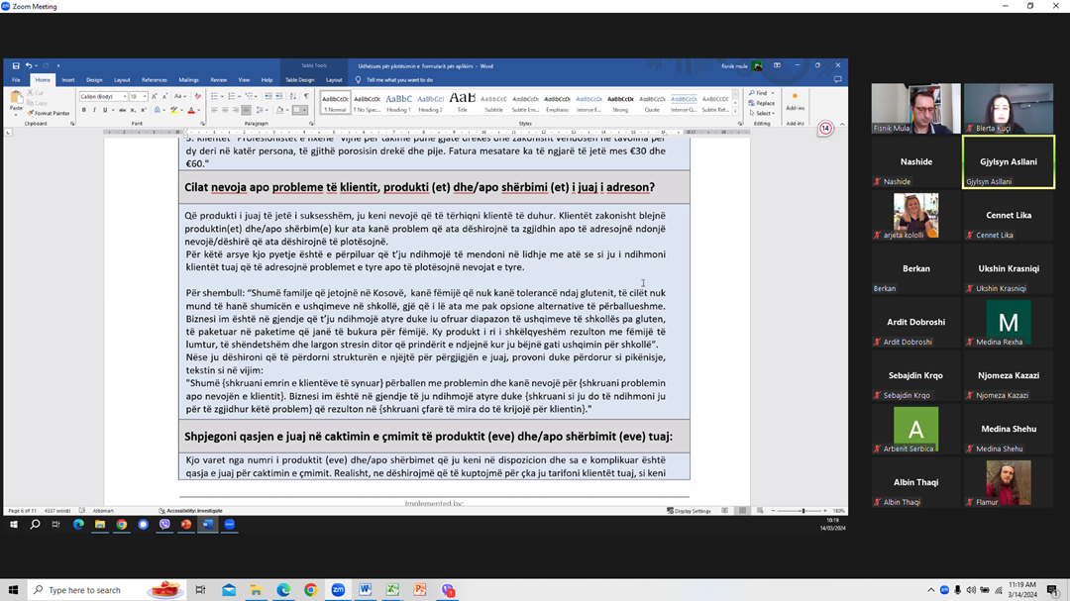Screen dimensions: 1070x601
Task: Open PowerPoint from the outer Windows taskbar
Action: [x=420, y=590]
